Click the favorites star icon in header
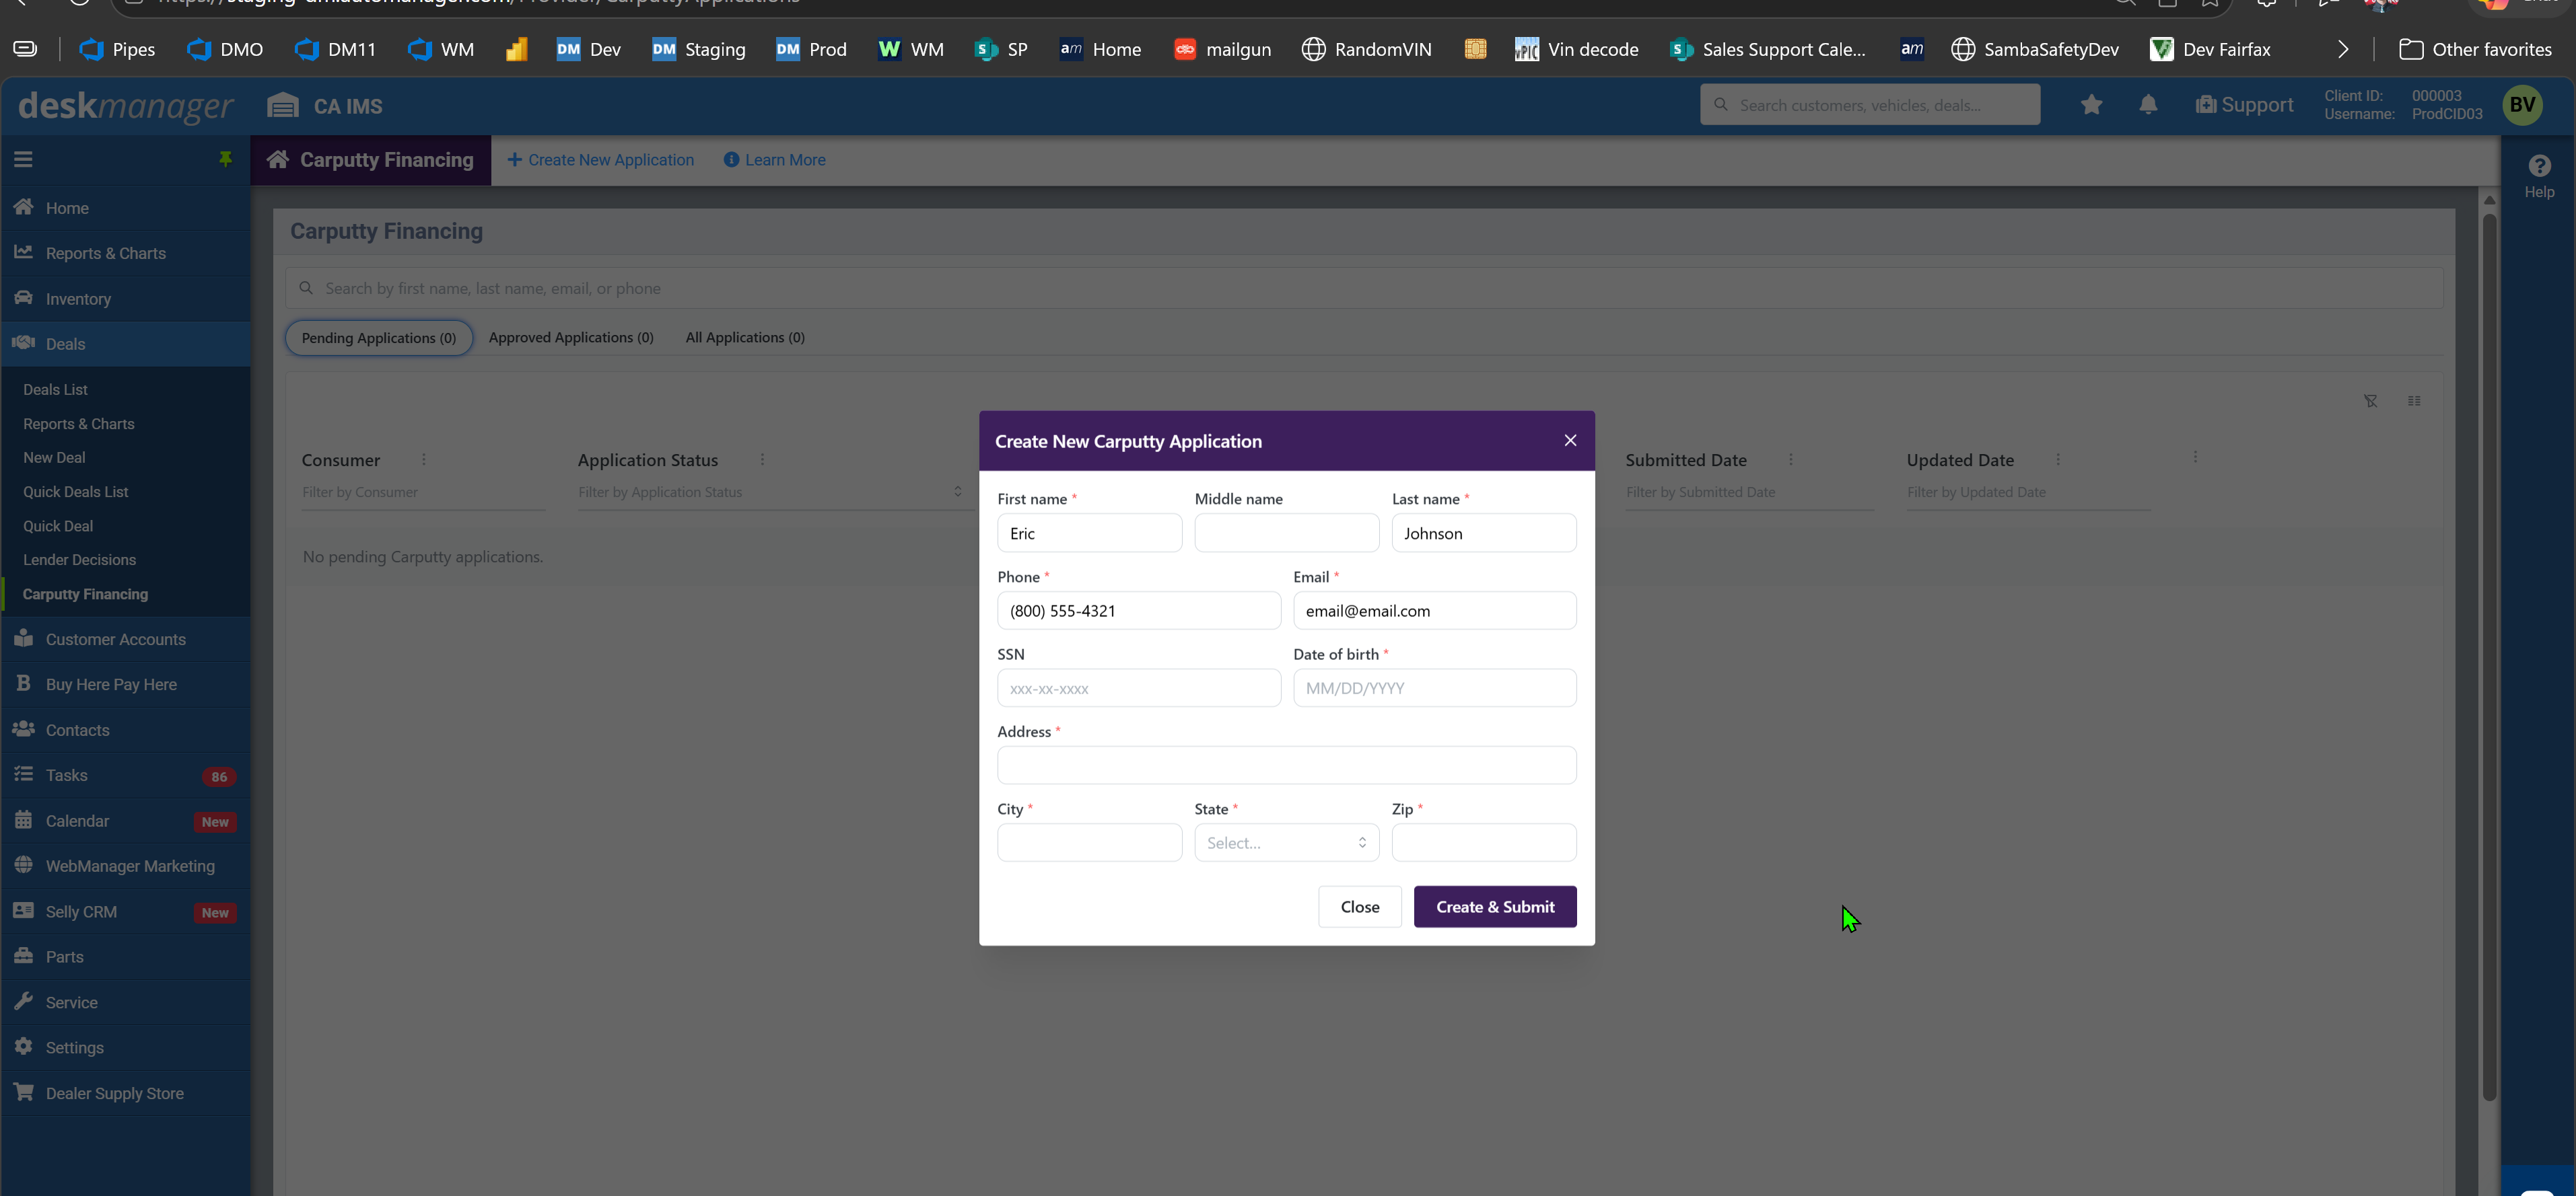The height and width of the screenshot is (1196, 2576). [x=2091, y=105]
